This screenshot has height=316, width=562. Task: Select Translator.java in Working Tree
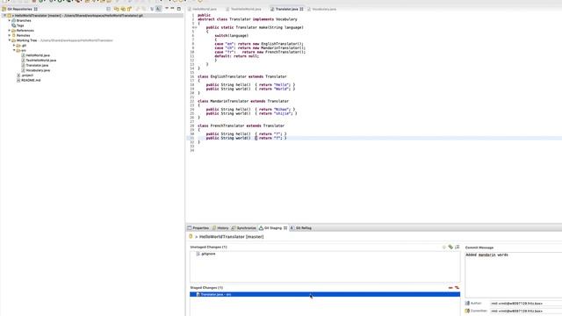tap(34, 66)
